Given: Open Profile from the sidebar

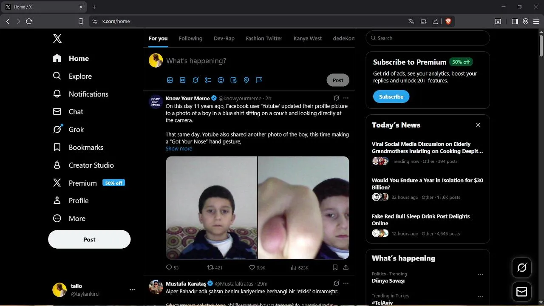Looking at the screenshot, I should click(71, 201).
